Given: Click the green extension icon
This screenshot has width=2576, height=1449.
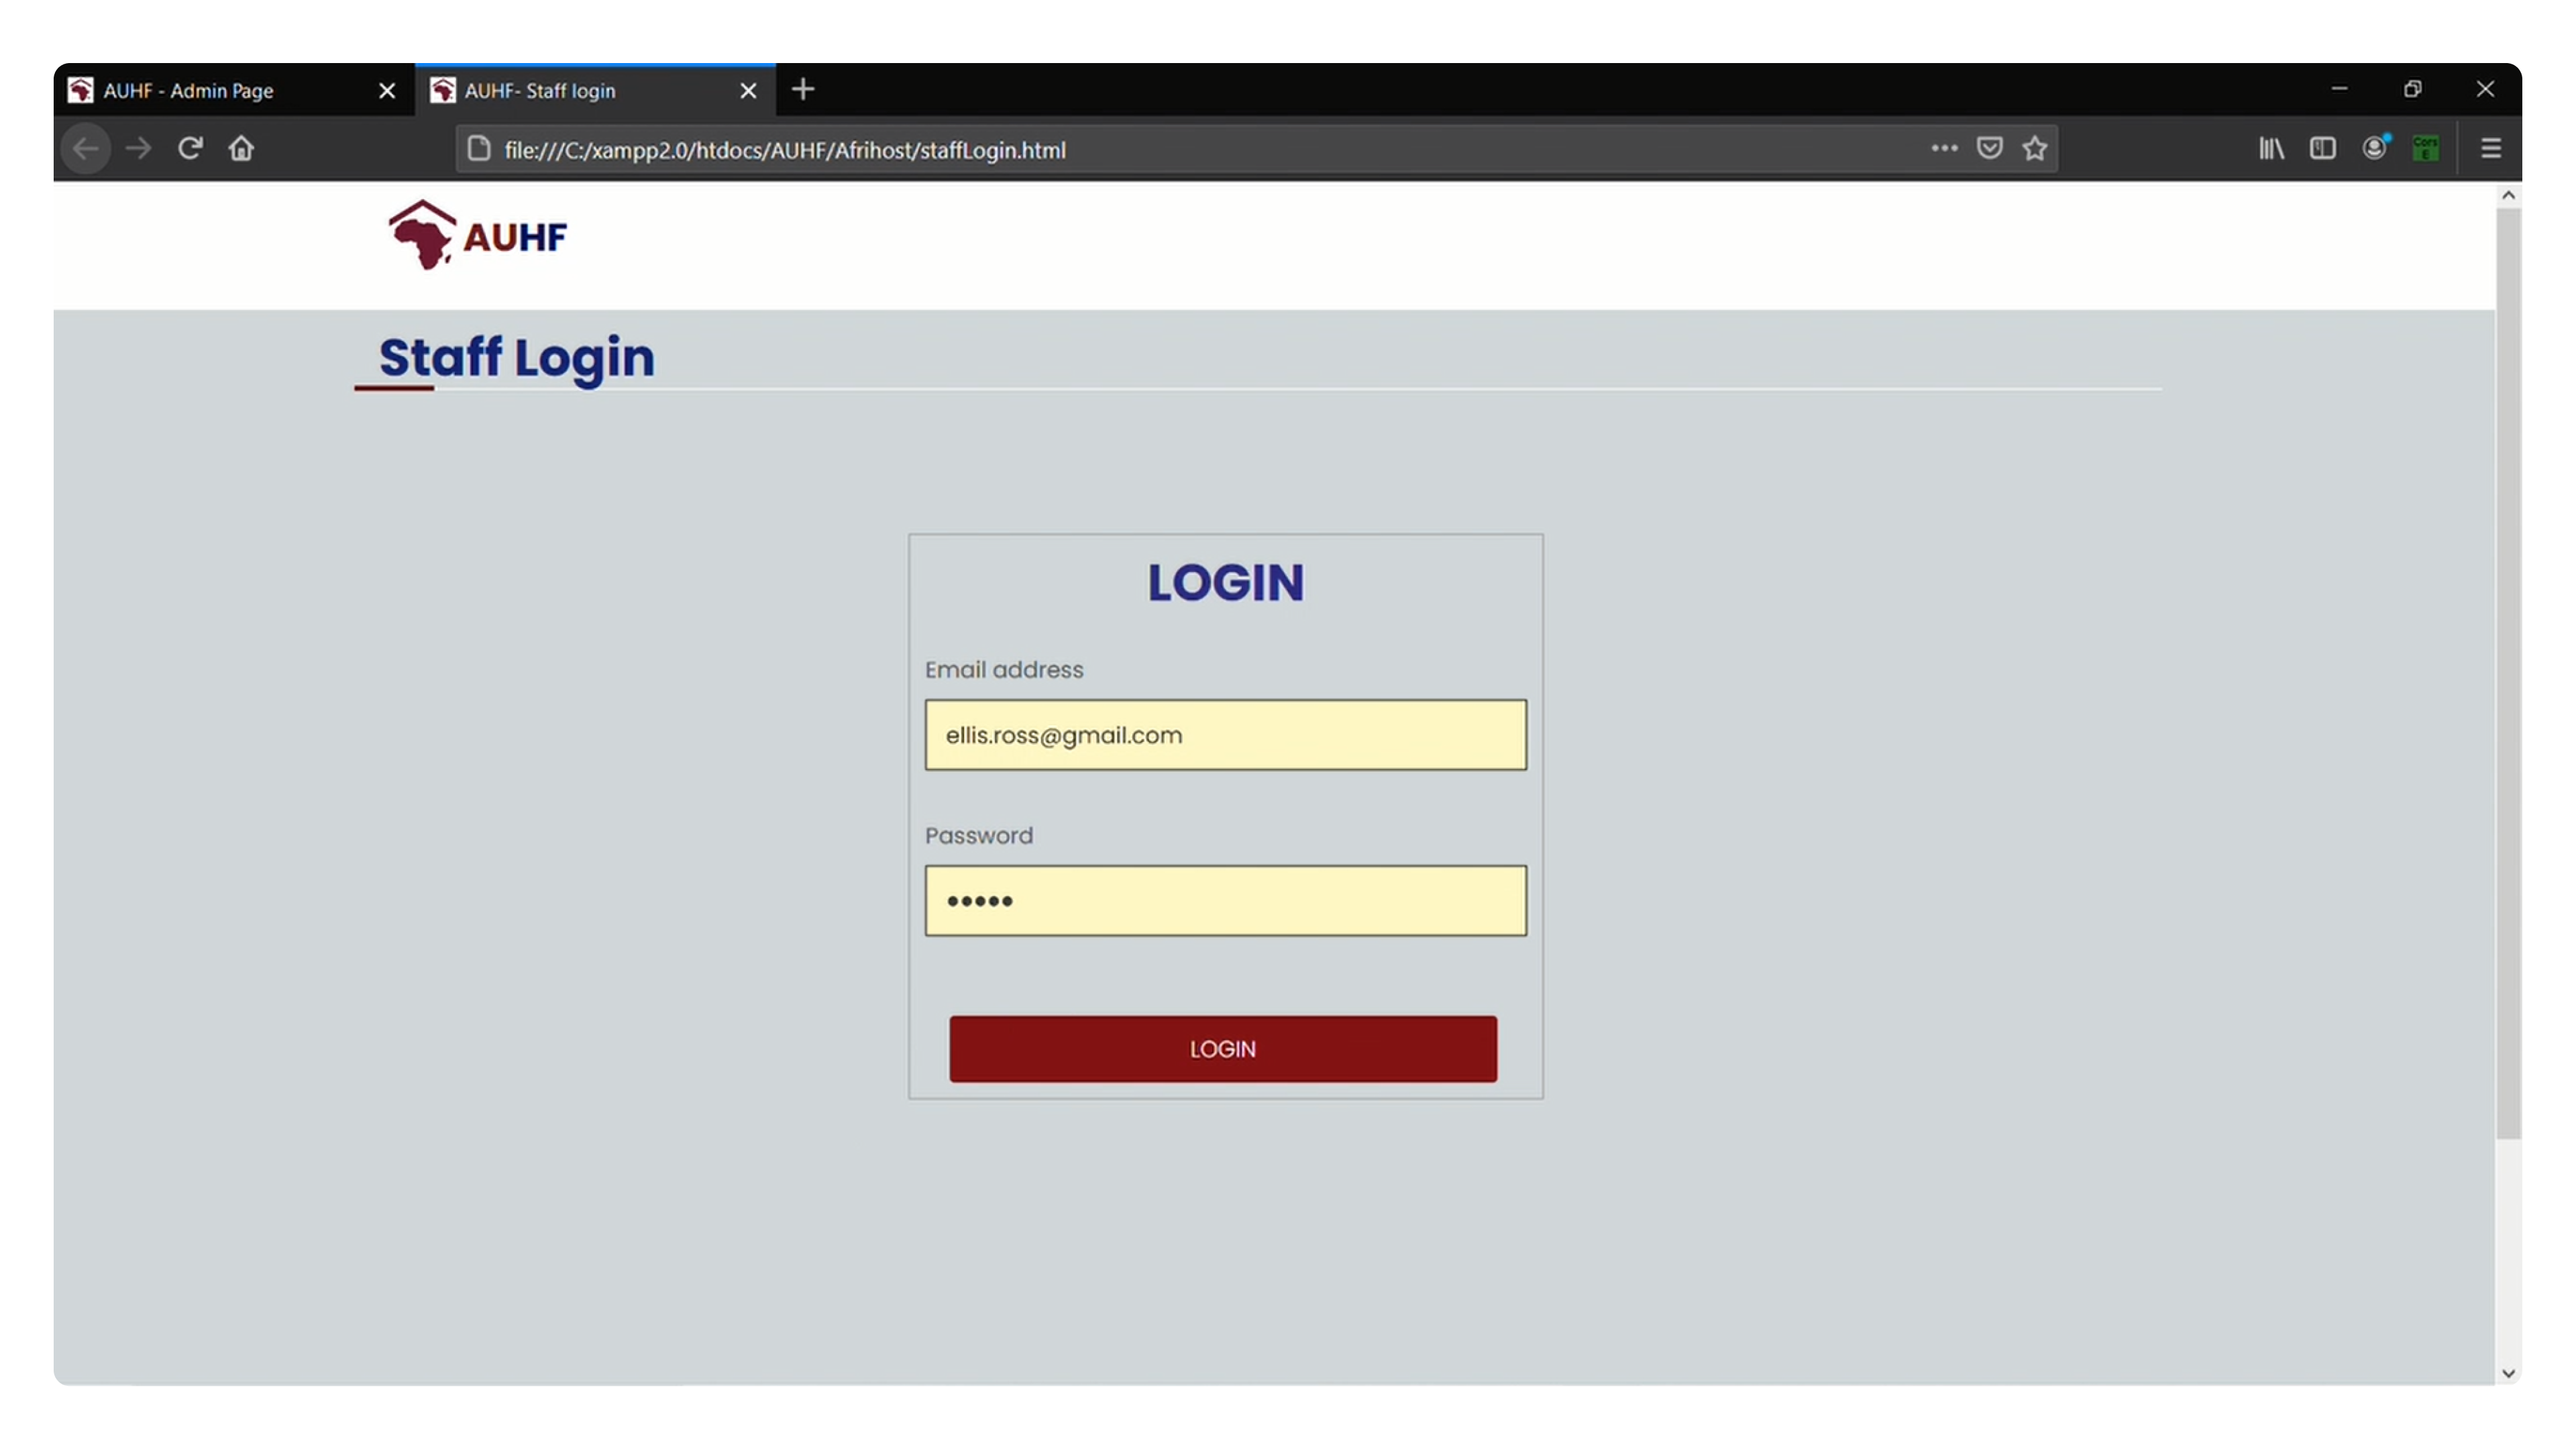Looking at the screenshot, I should [2425, 149].
